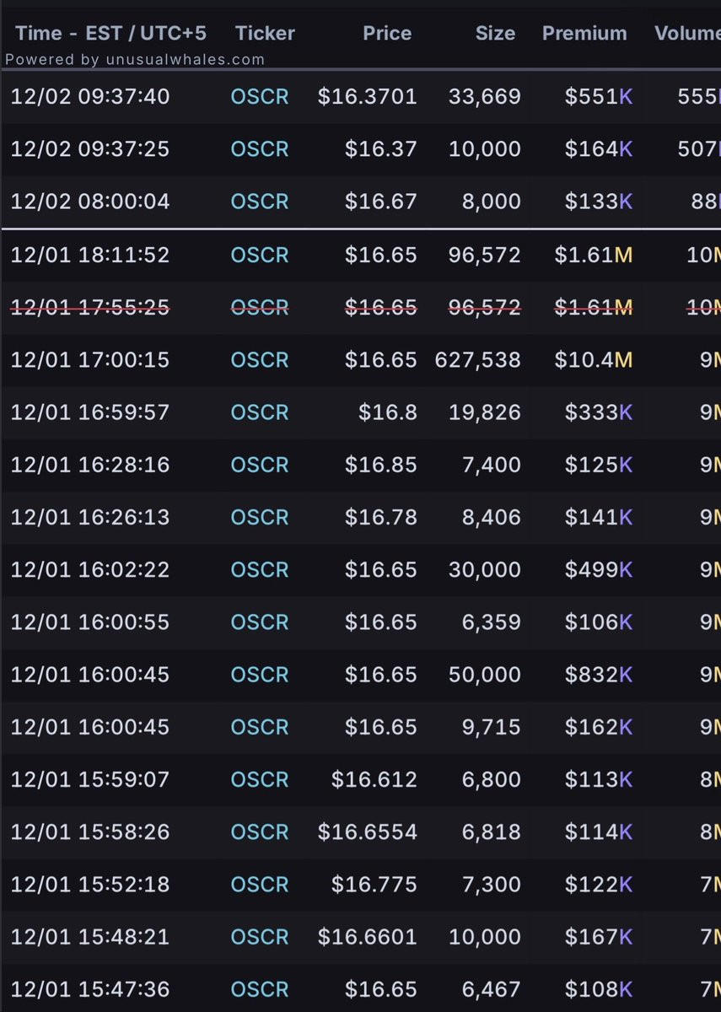This screenshot has width=721, height=1012.
Task: Click the $16.6554 price at 15:58:26
Action: (x=367, y=832)
